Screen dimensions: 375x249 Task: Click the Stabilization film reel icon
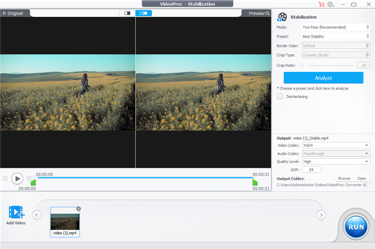[x=282, y=17]
